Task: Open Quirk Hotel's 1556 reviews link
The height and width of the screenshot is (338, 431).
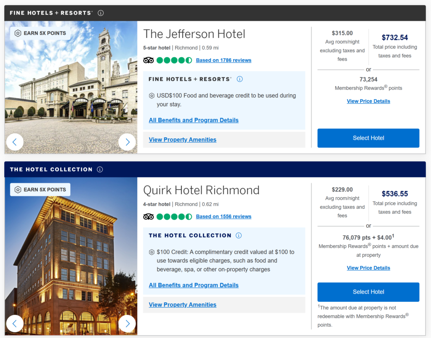Action: (x=223, y=217)
